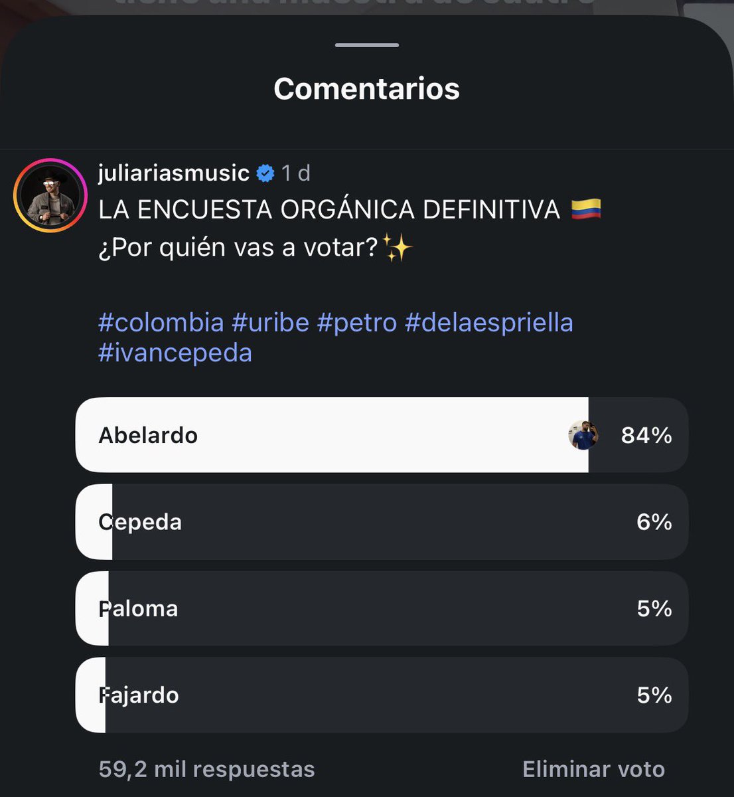
Task: Select the Abelardo poll option
Action: click(382, 435)
